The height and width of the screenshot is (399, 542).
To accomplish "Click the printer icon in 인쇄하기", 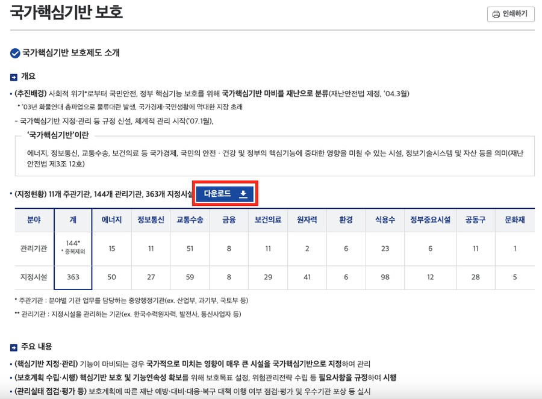I will tap(496, 14).
